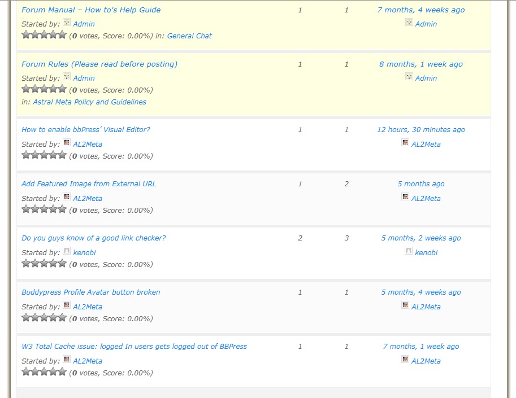Open Admin profile in Forum Rules Started by
Screen dimensions: 516x398
click(84, 78)
